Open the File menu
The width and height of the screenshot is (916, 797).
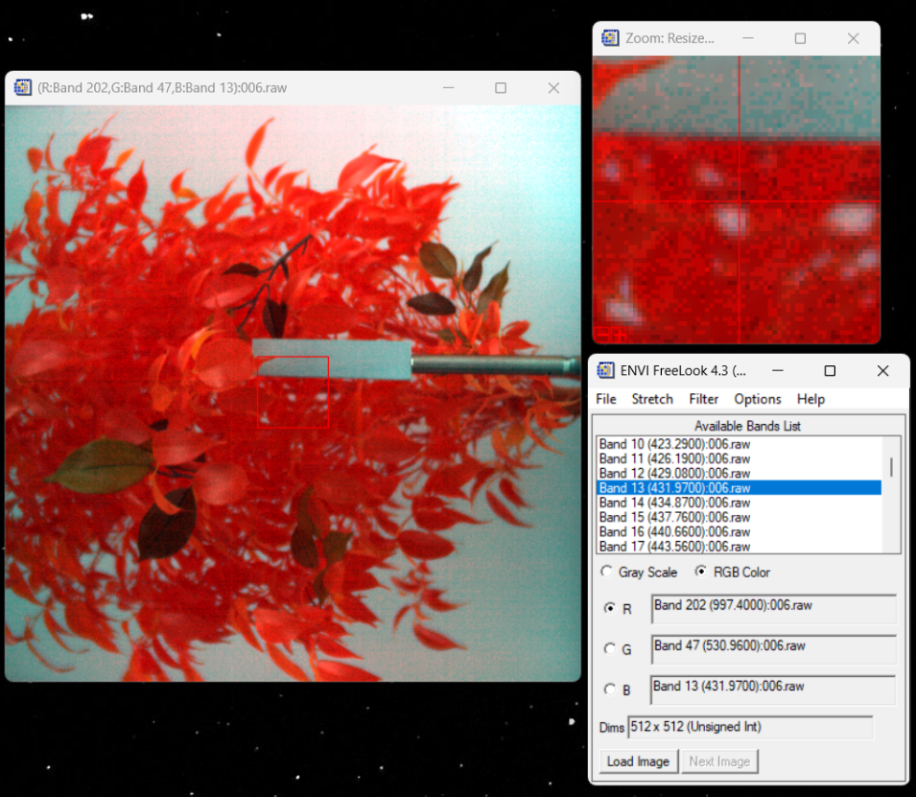tap(606, 399)
